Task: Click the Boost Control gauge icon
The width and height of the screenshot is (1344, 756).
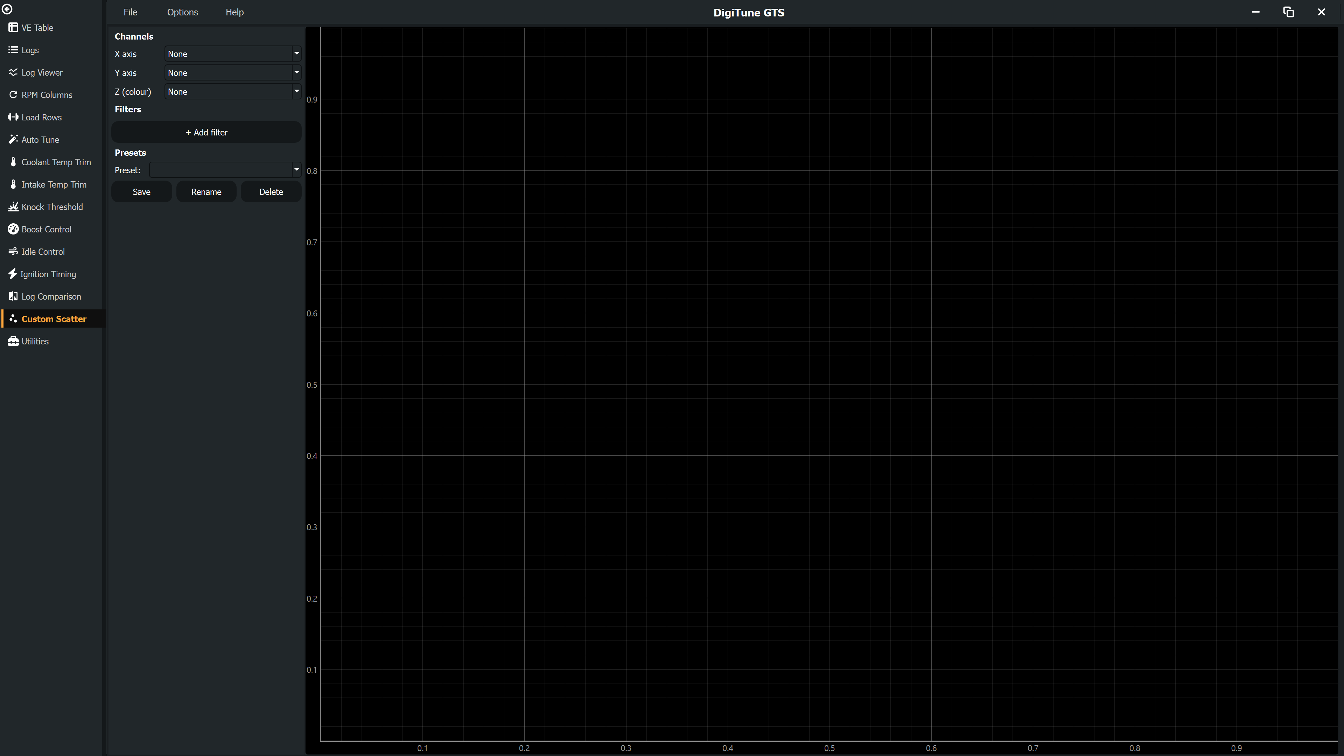Action: (x=13, y=230)
